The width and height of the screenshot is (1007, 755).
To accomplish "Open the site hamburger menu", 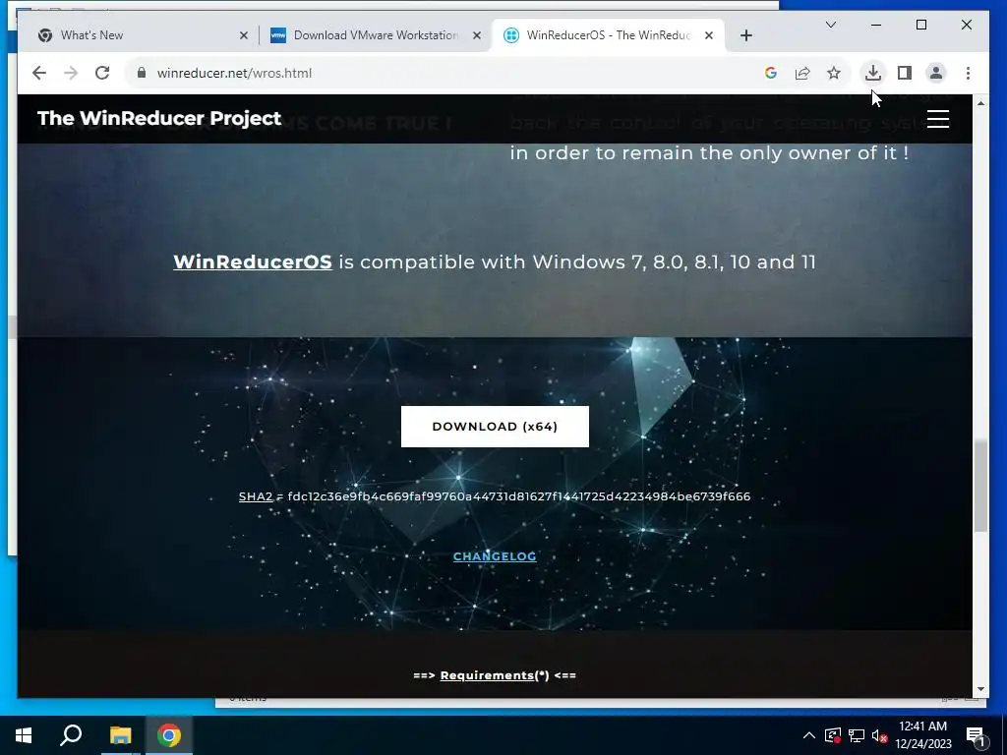I will [x=937, y=119].
